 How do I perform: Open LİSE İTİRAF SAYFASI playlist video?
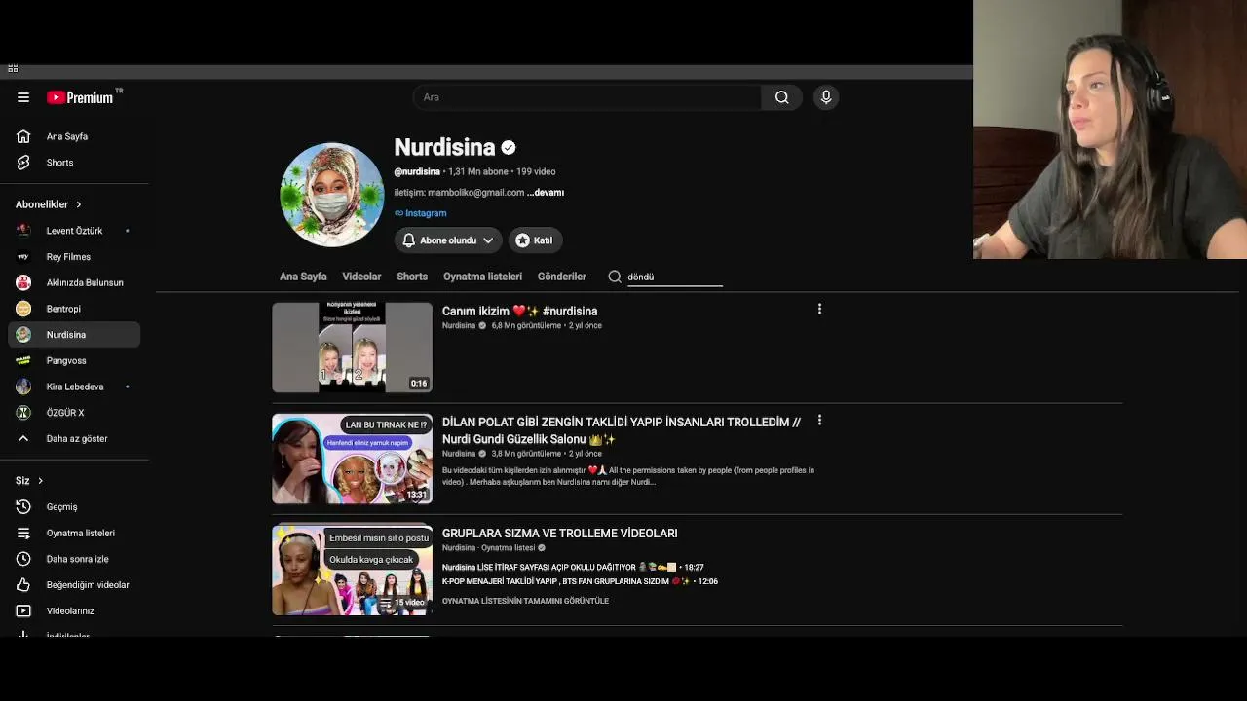pos(573,567)
